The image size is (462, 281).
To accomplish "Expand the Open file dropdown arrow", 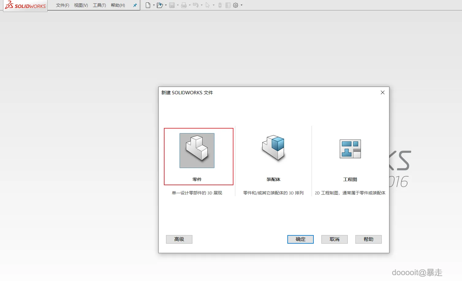I will (166, 5).
